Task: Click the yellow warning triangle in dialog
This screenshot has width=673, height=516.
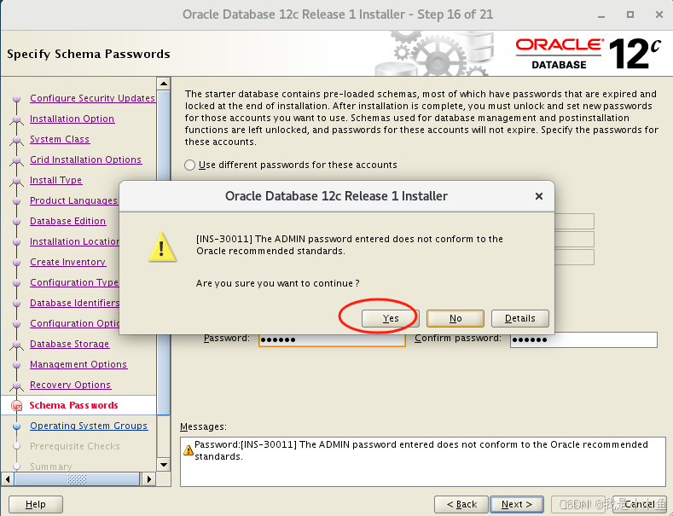Action: click(162, 247)
